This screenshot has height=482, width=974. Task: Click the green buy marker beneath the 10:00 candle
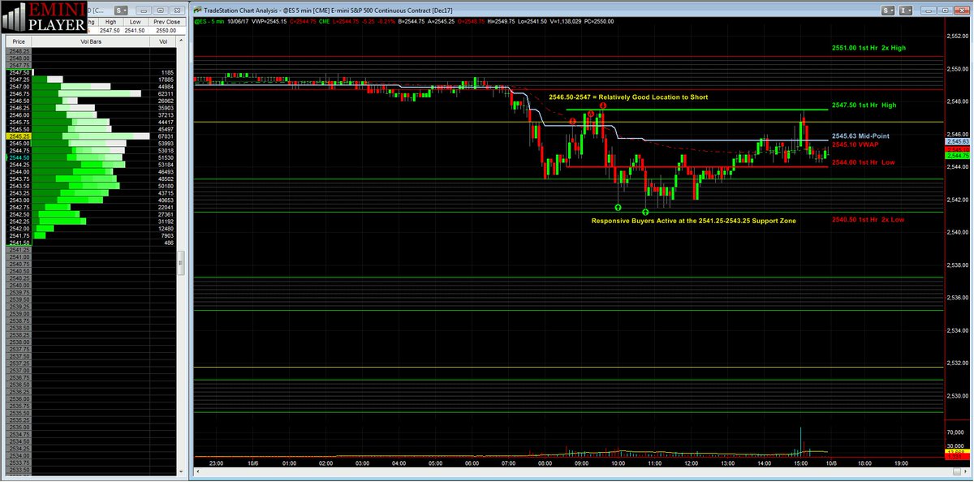click(x=618, y=207)
